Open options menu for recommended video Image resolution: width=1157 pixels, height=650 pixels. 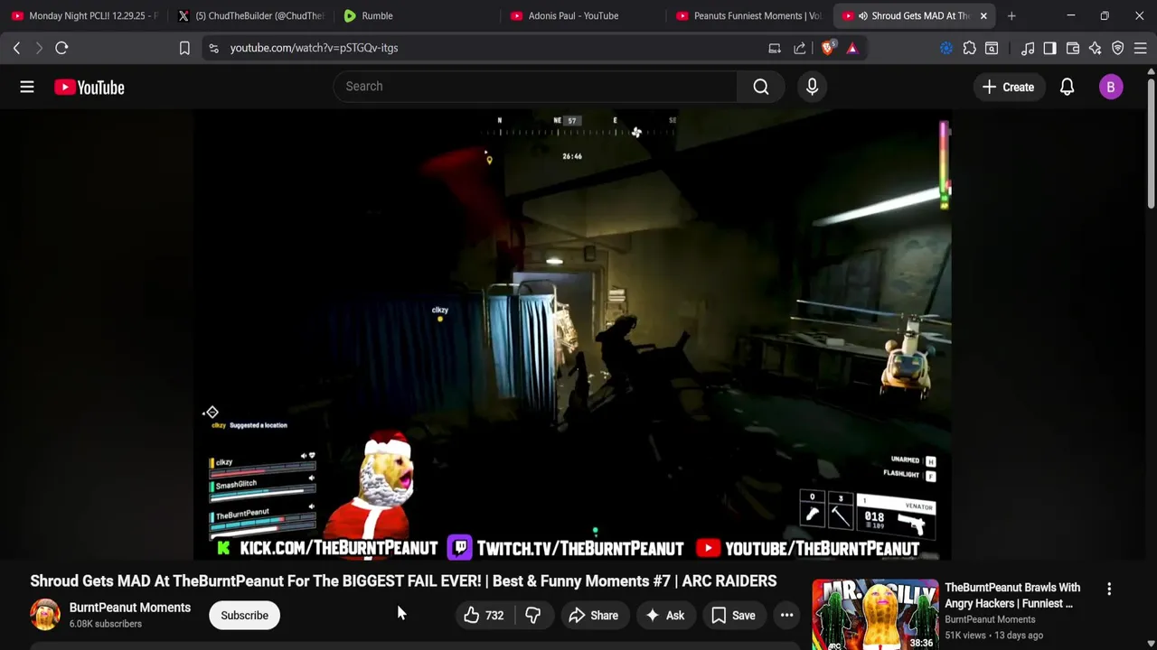1109,589
